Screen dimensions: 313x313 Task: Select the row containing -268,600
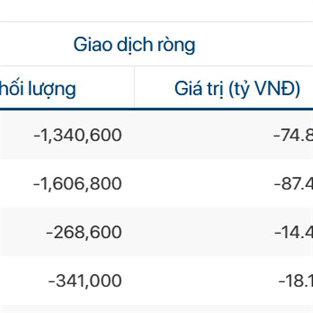(156, 232)
